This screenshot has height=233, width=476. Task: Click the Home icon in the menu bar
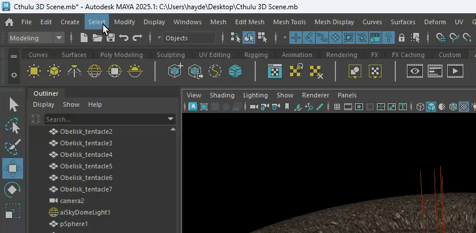(9, 22)
